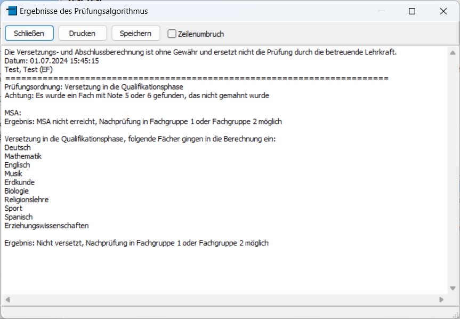The width and height of the screenshot is (460, 319).
Task: Minimize the Ergebnisse des Prüfungsalgorithmus window
Action: 381,11
